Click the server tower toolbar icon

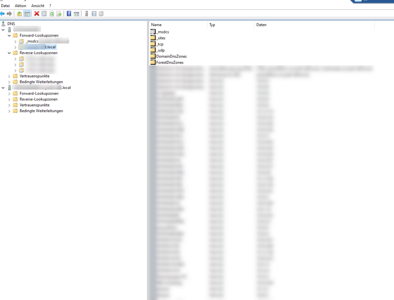click(x=86, y=14)
